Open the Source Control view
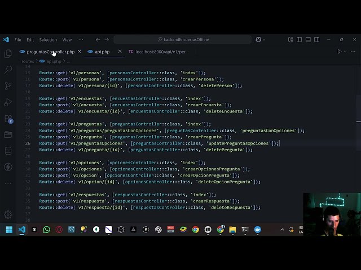The height and width of the screenshot is (270, 361). tap(8, 86)
